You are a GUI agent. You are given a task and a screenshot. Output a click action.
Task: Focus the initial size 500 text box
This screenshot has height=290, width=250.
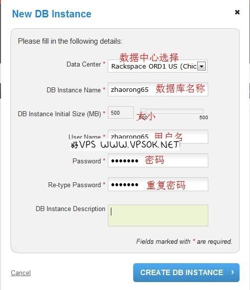pyautogui.click(x=121, y=113)
